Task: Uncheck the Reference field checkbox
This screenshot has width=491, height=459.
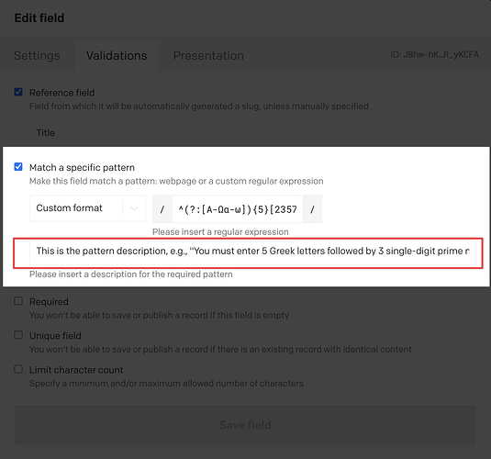Action: pos(18,92)
